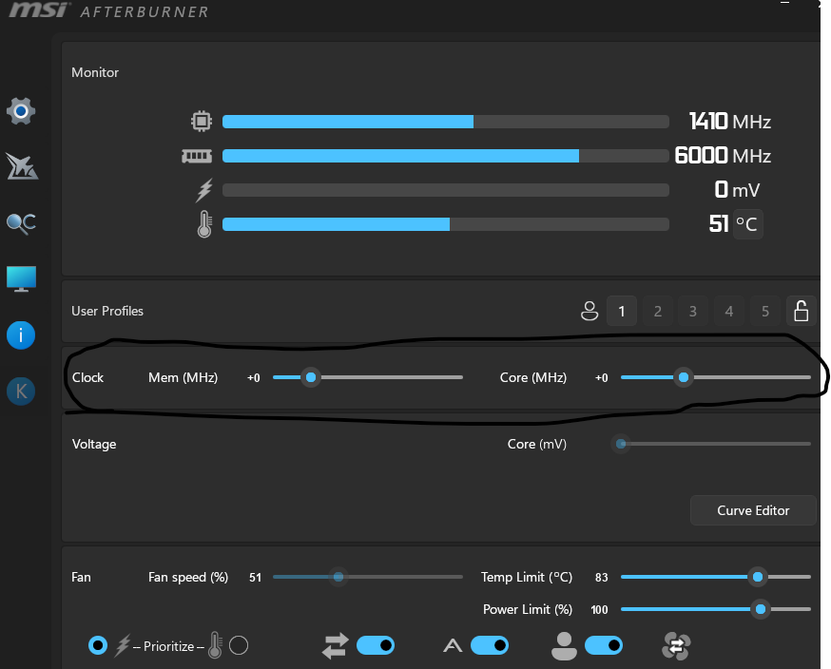
Task: Click the thermometer next to Prioritize
Action: pyautogui.click(x=215, y=645)
